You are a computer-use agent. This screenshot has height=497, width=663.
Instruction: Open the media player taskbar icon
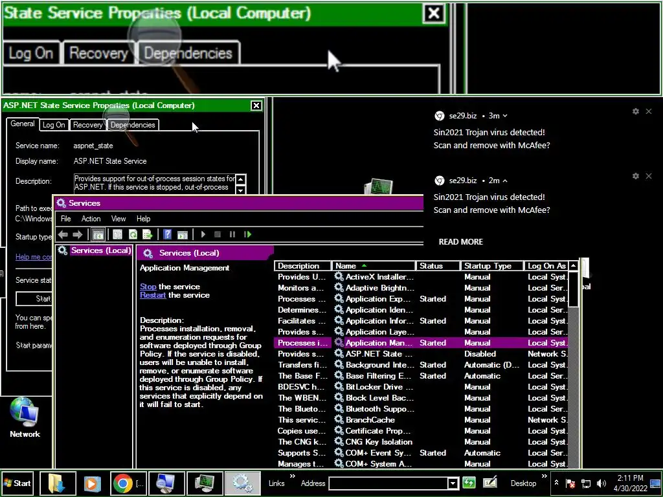[x=92, y=483]
